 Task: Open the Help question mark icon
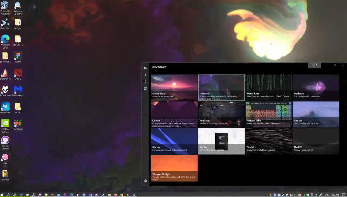click(145, 82)
